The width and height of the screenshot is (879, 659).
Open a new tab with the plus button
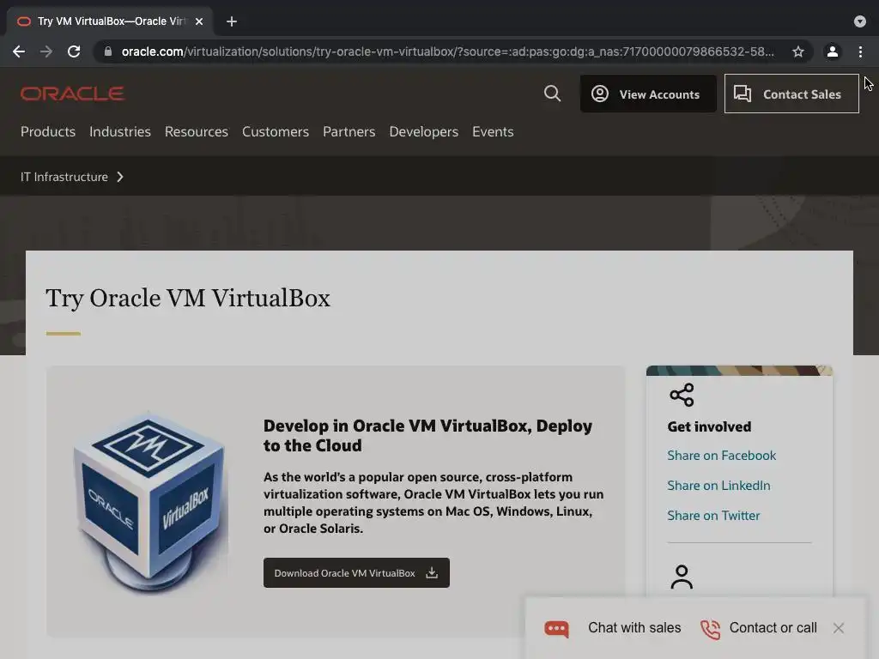[x=232, y=21]
